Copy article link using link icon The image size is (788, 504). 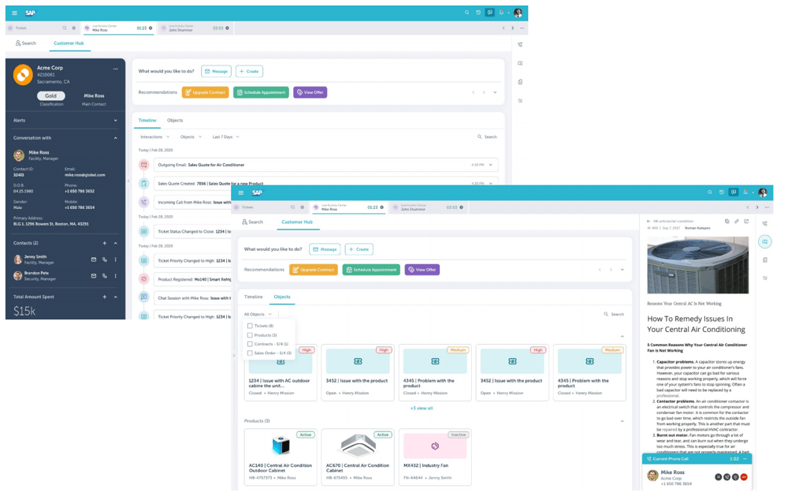pos(737,222)
